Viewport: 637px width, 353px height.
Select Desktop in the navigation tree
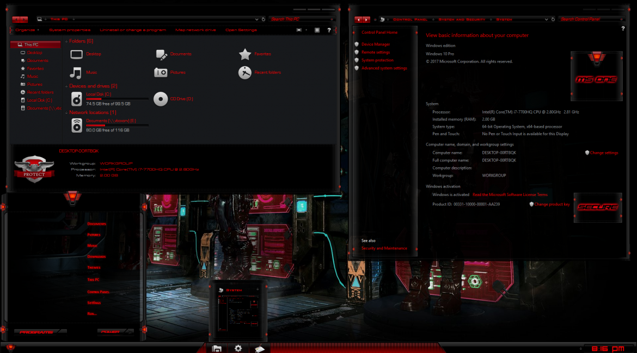tap(34, 53)
